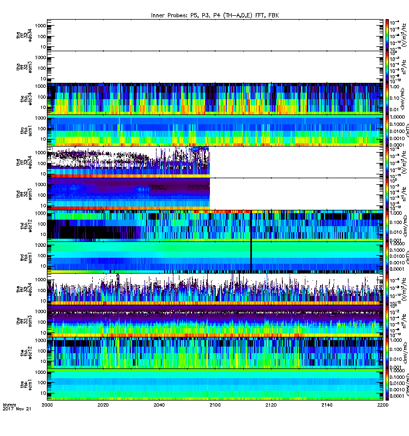Click the color bar beside the tha fbk scm1 panel
Image resolution: width=409 pixels, height=436 pixels.
coord(387,130)
